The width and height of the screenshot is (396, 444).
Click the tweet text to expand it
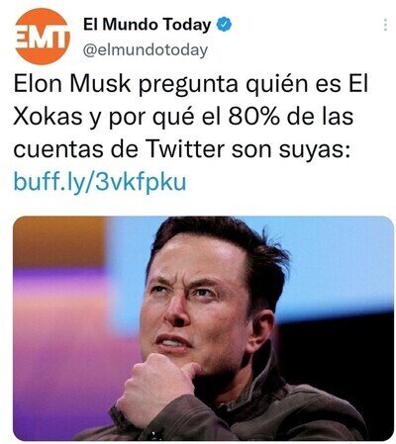pos(191,117)
